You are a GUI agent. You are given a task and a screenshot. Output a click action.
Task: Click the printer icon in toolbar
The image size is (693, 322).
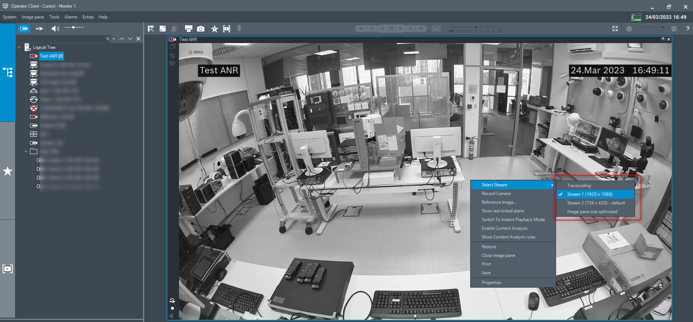point(188,29)
